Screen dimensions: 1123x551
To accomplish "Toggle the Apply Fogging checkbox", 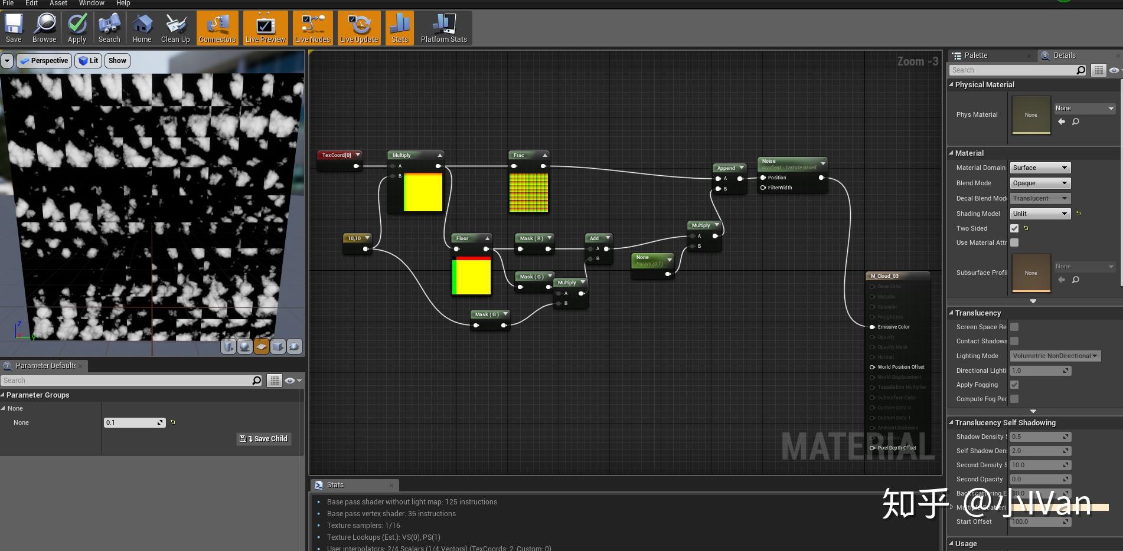I will click(x=1014, y=384).
